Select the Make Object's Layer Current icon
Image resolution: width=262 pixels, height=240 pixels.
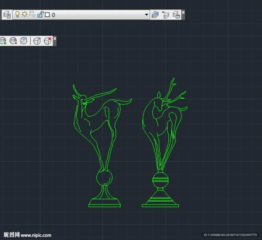155,15
